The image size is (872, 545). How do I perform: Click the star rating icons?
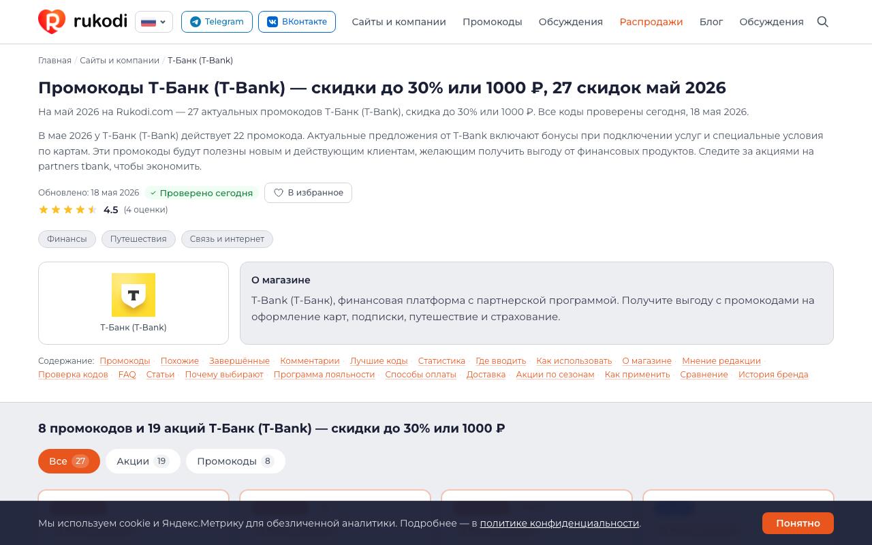68,210
